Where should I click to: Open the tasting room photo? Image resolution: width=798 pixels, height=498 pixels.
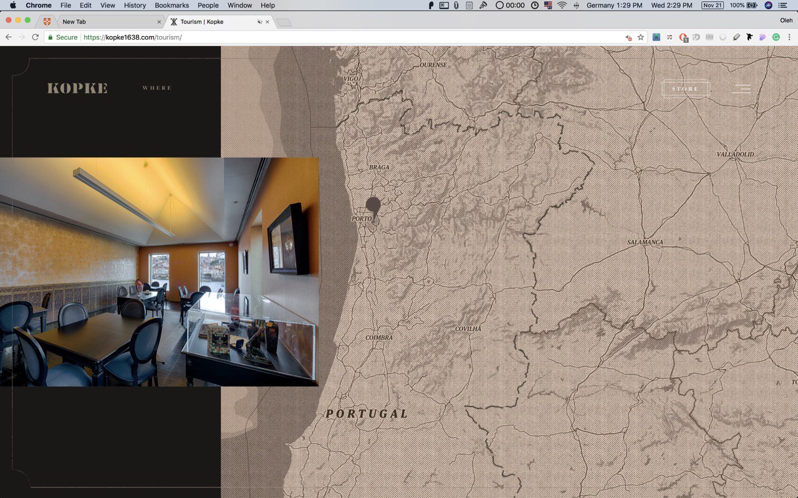(x=160, y=272)
